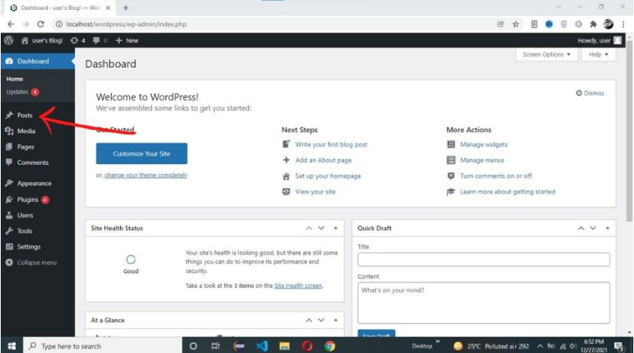Click the share page icon
Viewport: 634px width, 353px height.
pos(500,24)
